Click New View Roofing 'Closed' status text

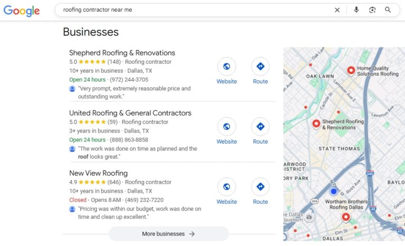[78, 200]
